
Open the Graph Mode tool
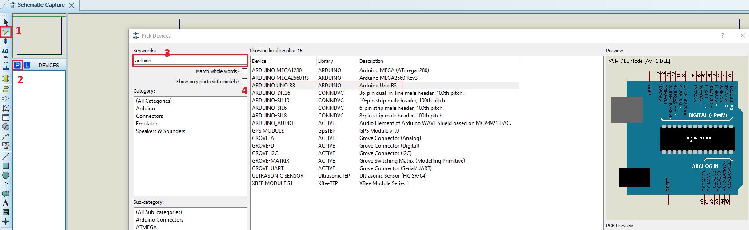[6, 108]
